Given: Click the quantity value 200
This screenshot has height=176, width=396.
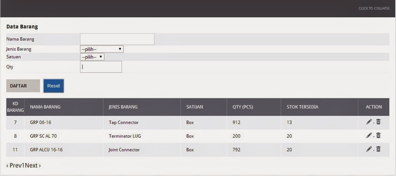Looking at the screenshot, I should coord(236,136).
